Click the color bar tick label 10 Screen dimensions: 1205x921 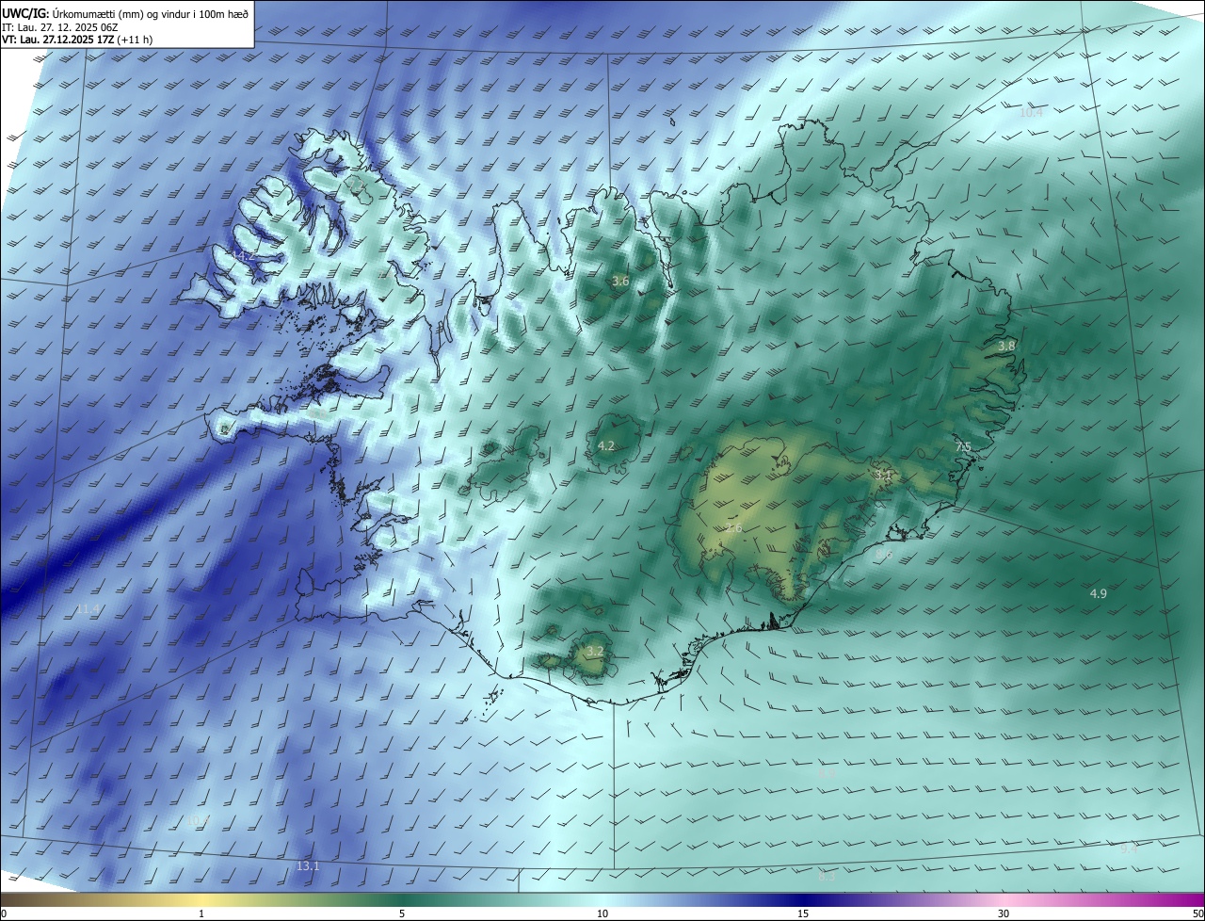coord(602,914)
